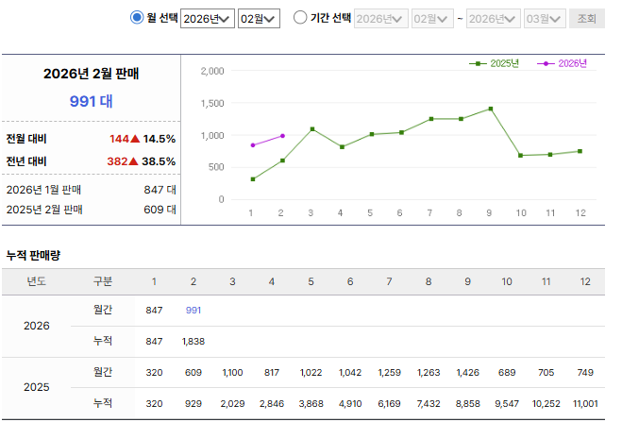Toggle the 2025년 legend entry in chart
The width and height of the screenshot is (622, 422).
494,63
